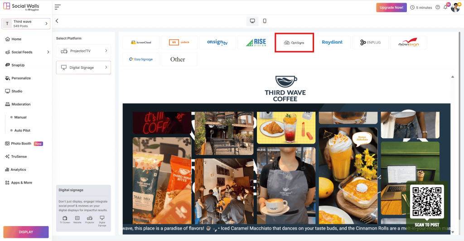Image resolution: width=464 pixels, height=241 pixels.
Task: Click preview scrollbar up arrow
Action: [453, 77]
